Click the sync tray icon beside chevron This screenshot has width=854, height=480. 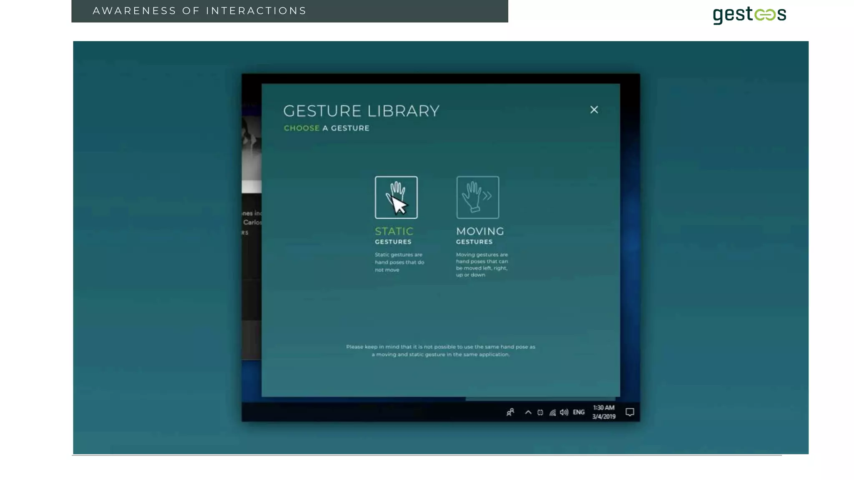540,412
